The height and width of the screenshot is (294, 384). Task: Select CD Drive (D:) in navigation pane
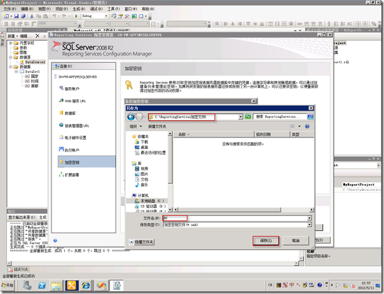pyautogui.click(x=150, y=206)
